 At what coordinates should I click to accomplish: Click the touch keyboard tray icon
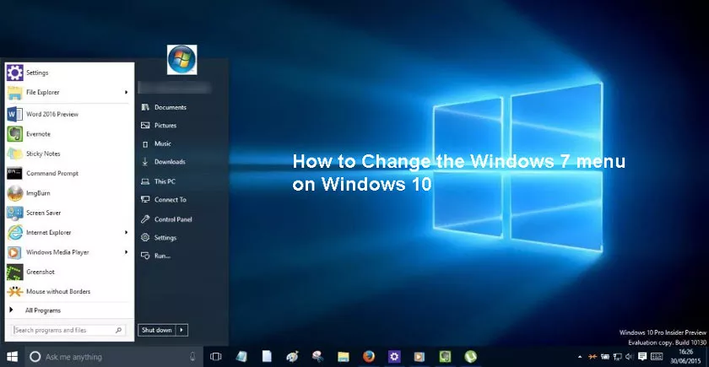[x=657, y=357]
